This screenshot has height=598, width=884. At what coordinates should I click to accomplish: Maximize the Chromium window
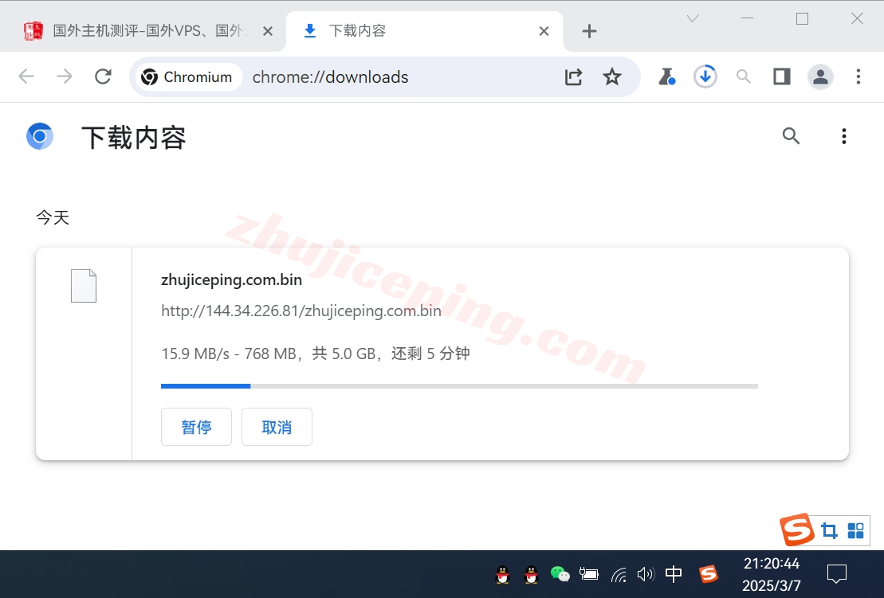802,18
